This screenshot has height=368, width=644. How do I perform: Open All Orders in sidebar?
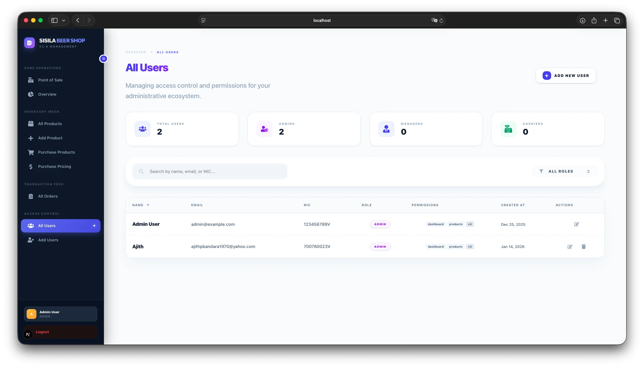point(61,196)
